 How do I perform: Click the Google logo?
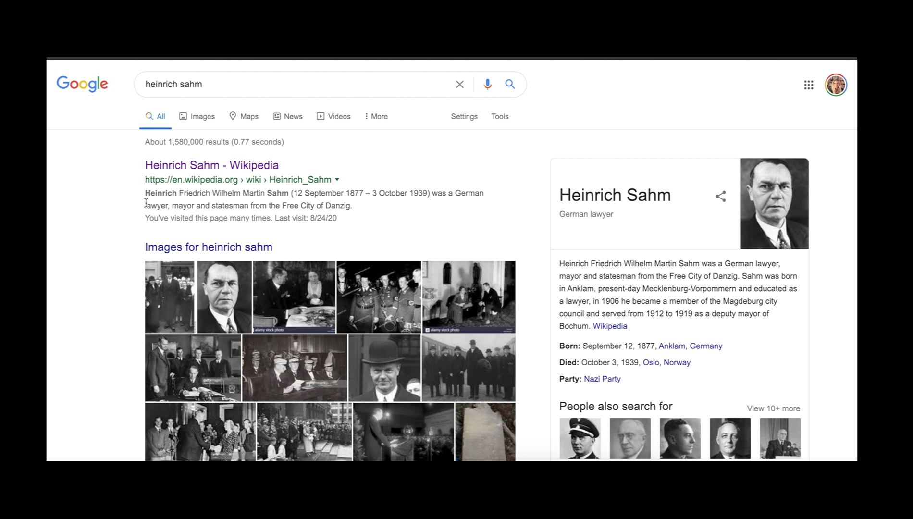82,84
